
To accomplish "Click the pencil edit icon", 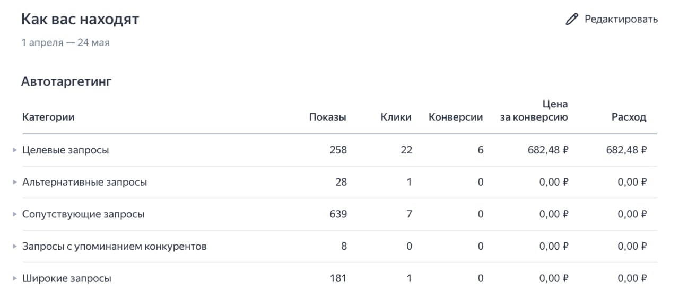I will point(571,20).
